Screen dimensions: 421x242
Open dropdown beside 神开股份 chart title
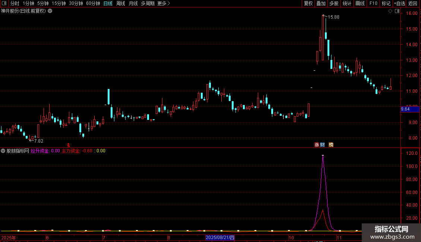(50, 11)
